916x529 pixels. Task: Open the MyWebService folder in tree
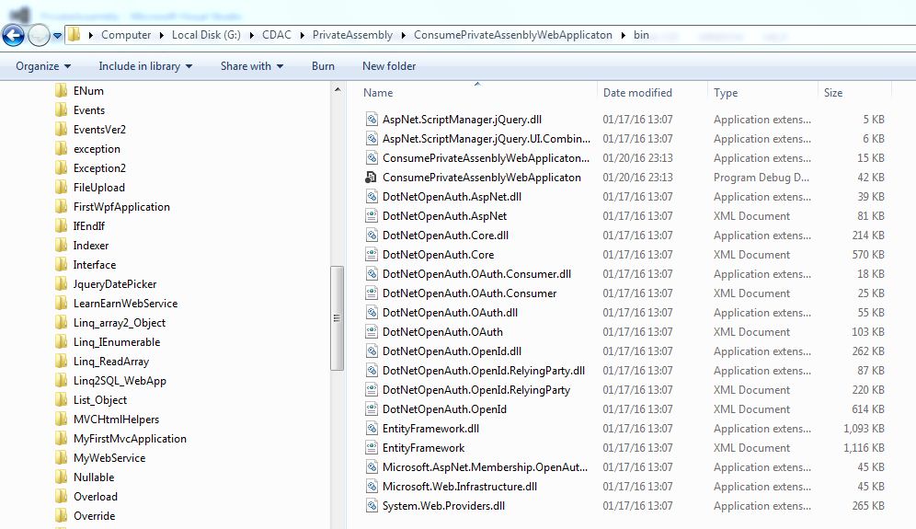100,457
